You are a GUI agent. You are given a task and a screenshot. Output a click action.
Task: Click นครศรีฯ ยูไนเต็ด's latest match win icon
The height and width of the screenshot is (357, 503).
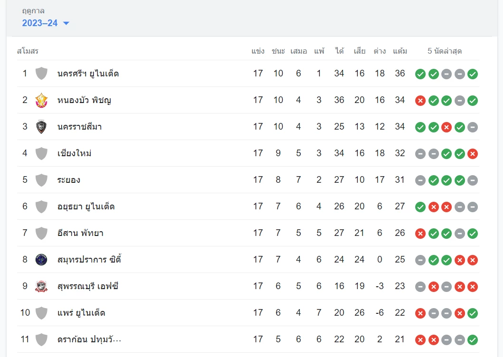click(x=472, y=74)
